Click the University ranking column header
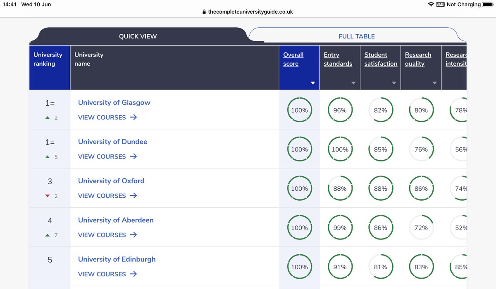The width and height of the screenshot is (496, 289). [x=50, y=68]
